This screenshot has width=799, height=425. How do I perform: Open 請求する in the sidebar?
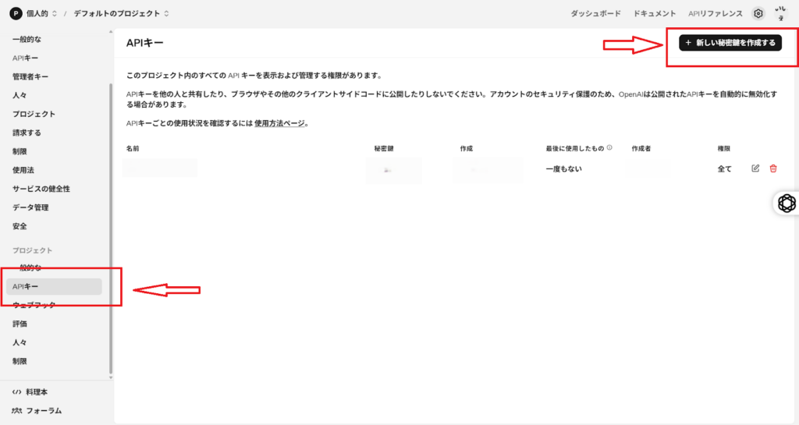tap(27, 133)
